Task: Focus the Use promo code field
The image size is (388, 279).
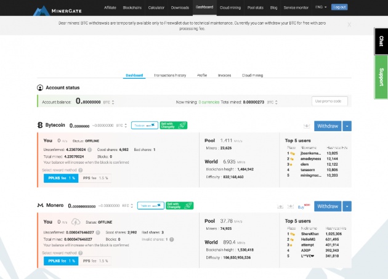Action: point(329,101)
